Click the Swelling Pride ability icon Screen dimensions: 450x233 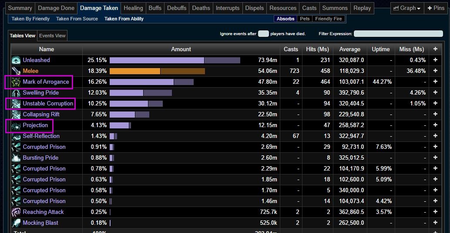(16, 93)
